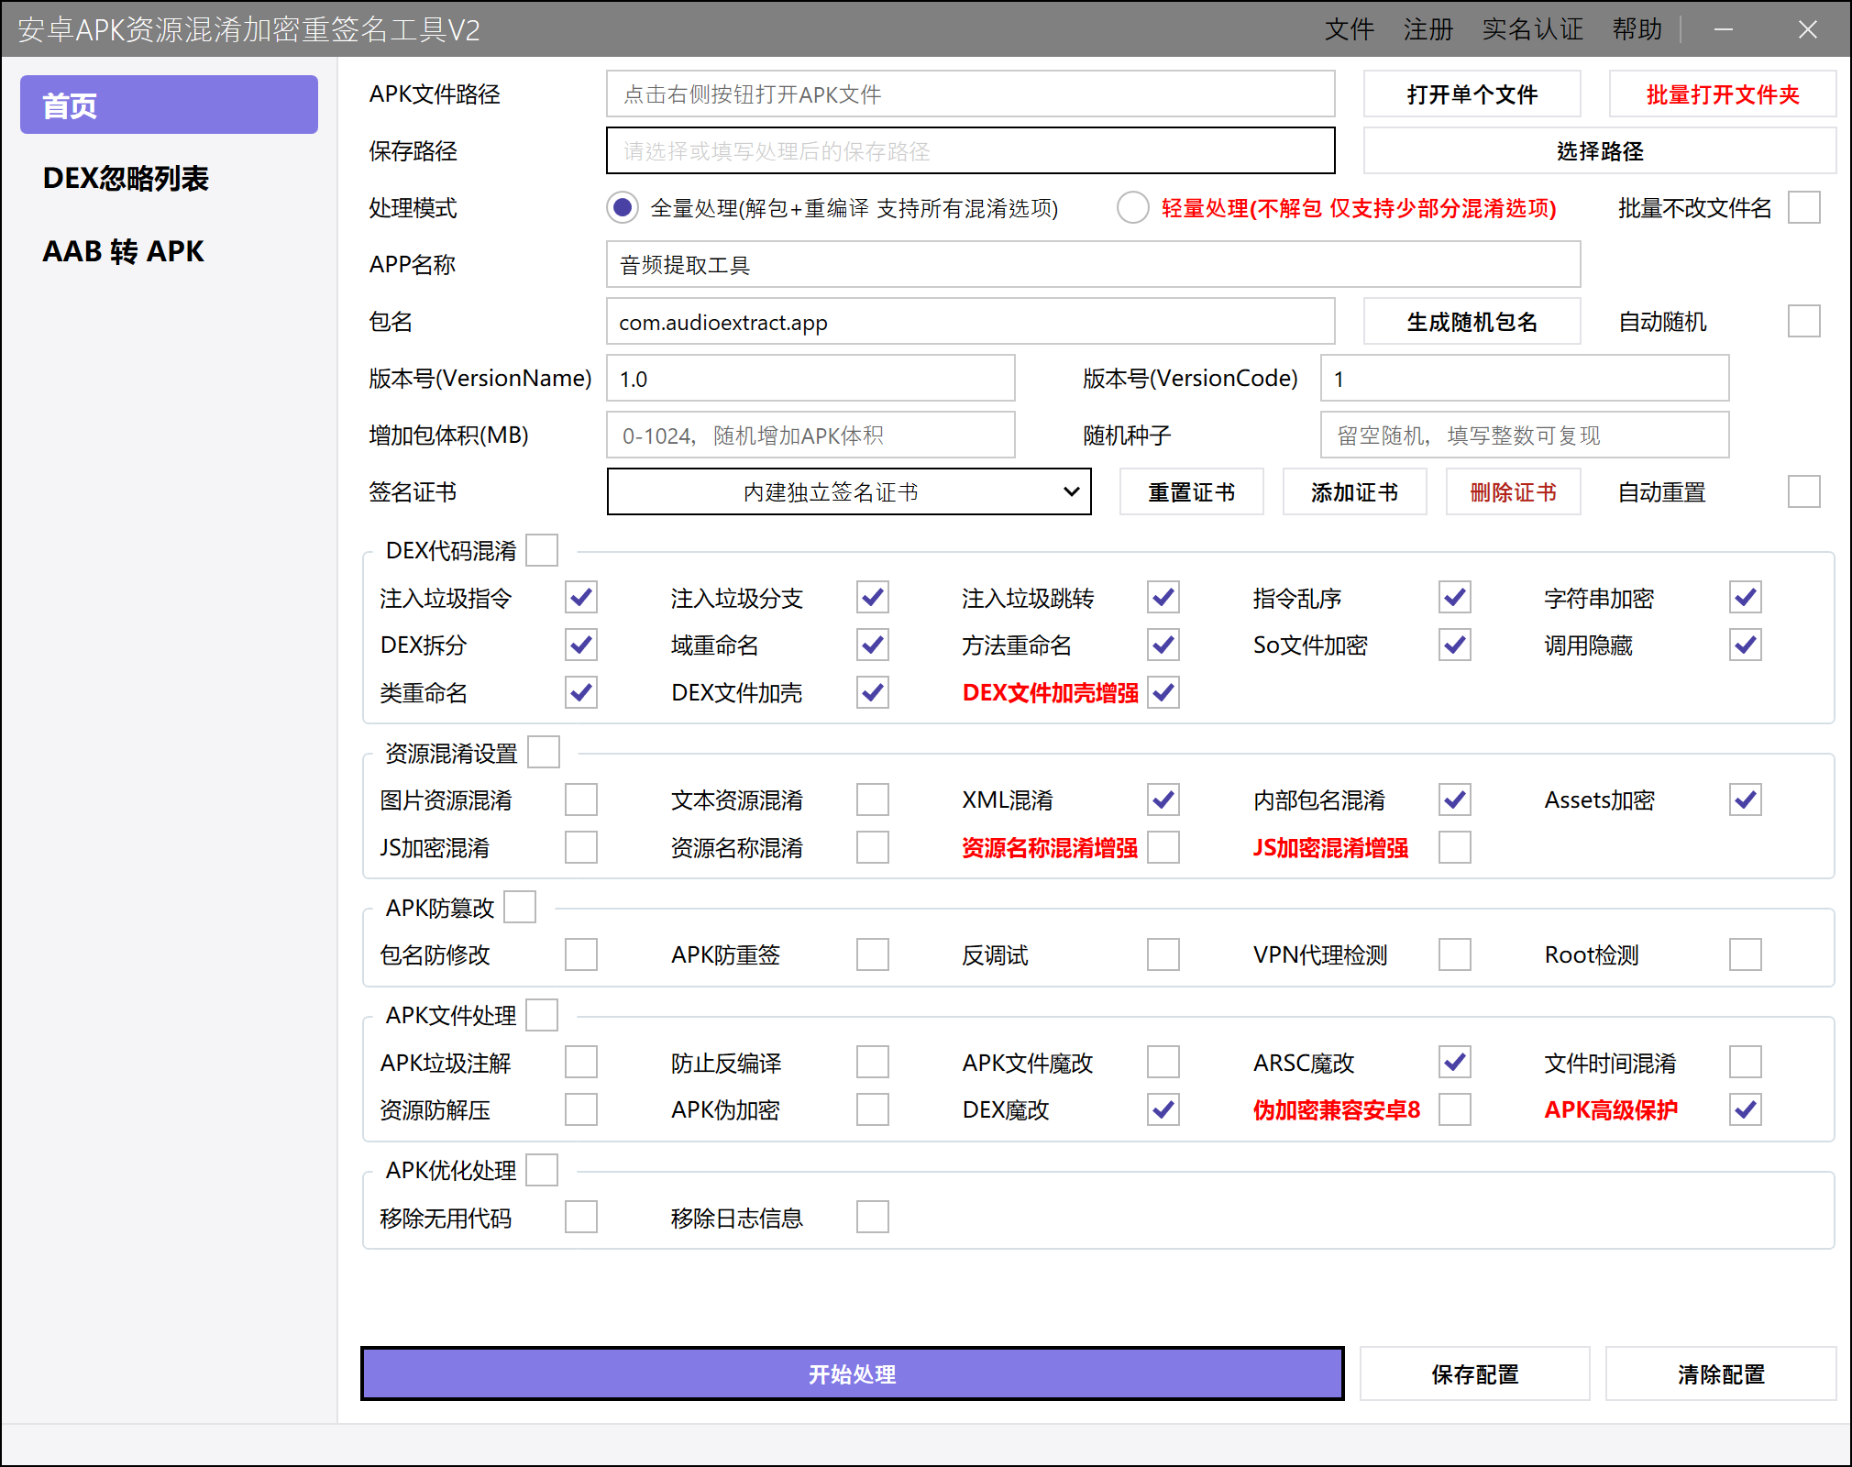Select 轻量处理 radio option
1852x1467 pixels.
click(1132, 208)
